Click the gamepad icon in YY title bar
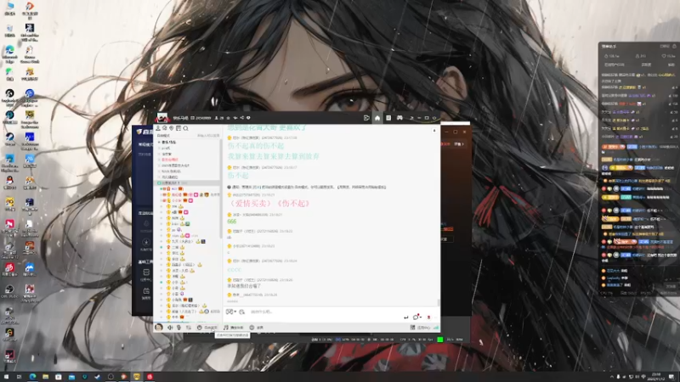 pos(399,118)
